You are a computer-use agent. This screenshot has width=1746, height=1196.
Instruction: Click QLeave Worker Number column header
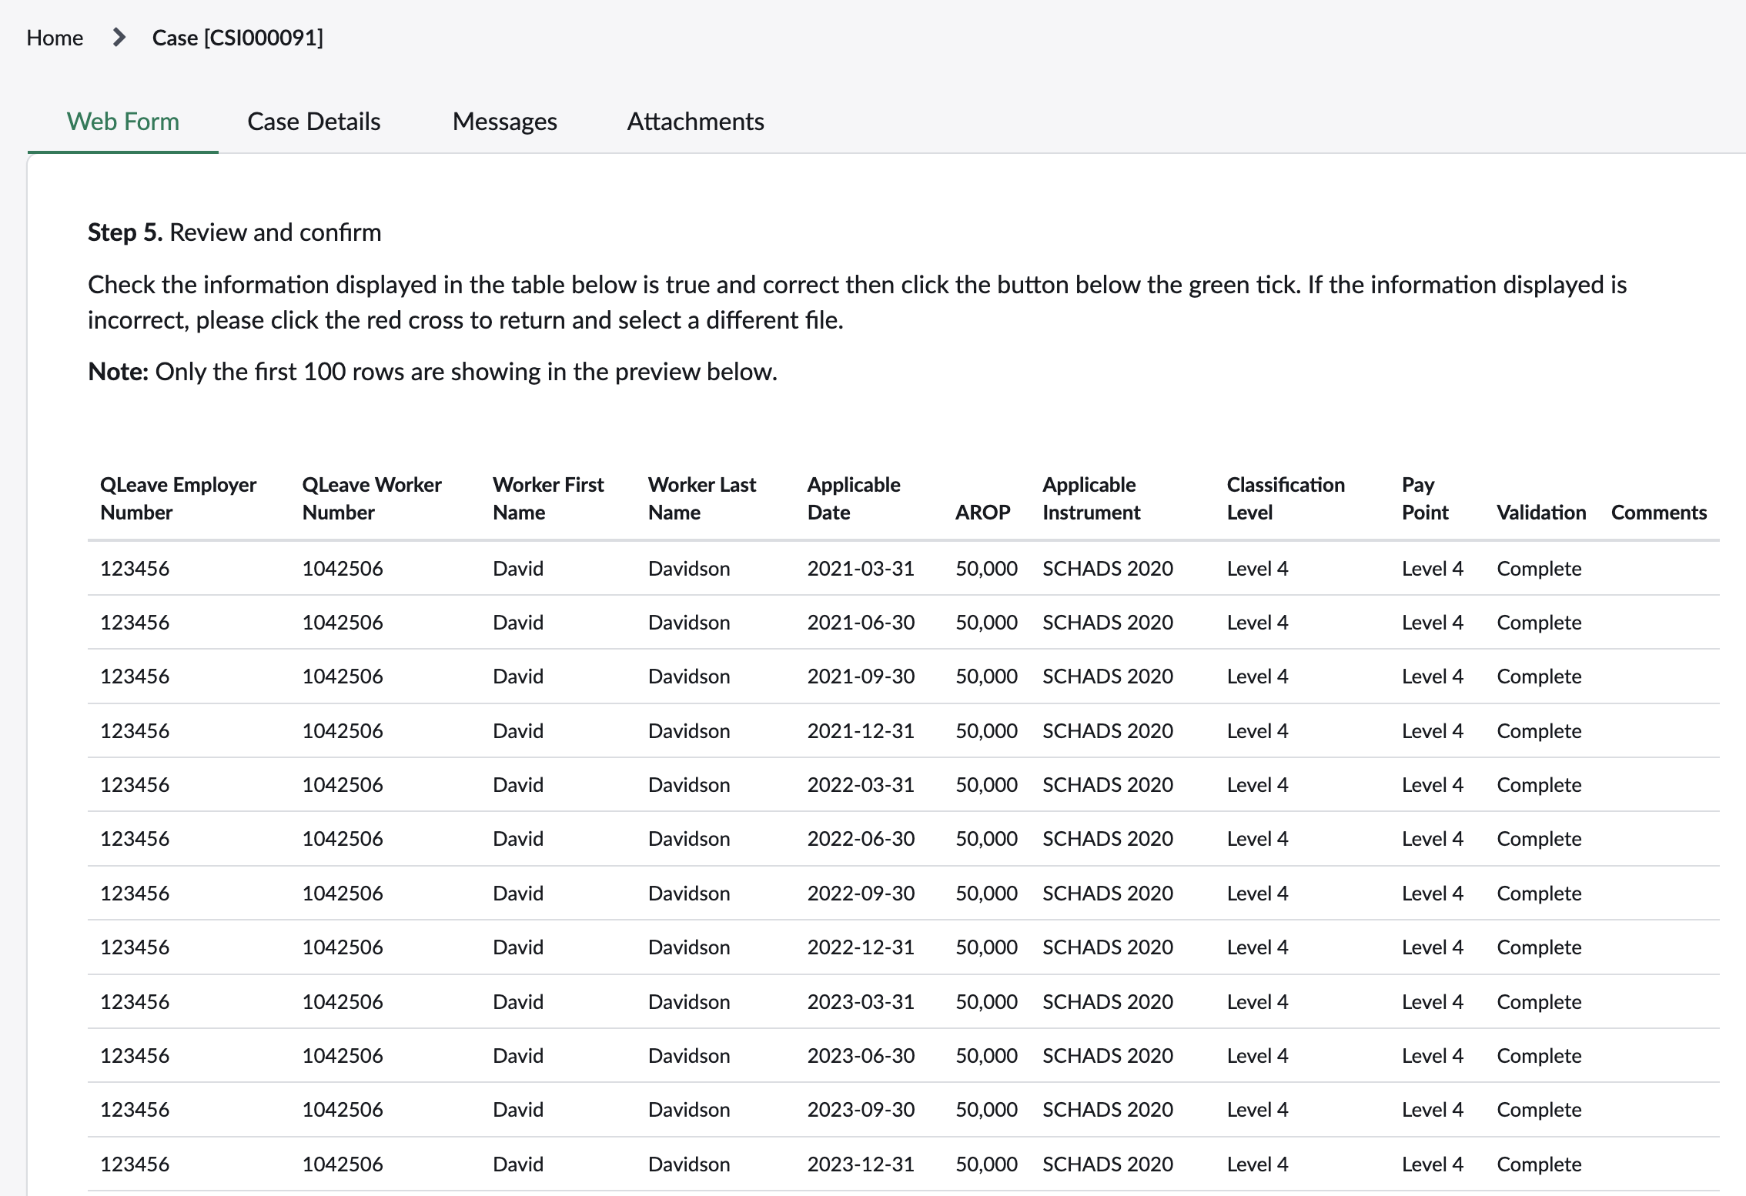pos(372,498)
